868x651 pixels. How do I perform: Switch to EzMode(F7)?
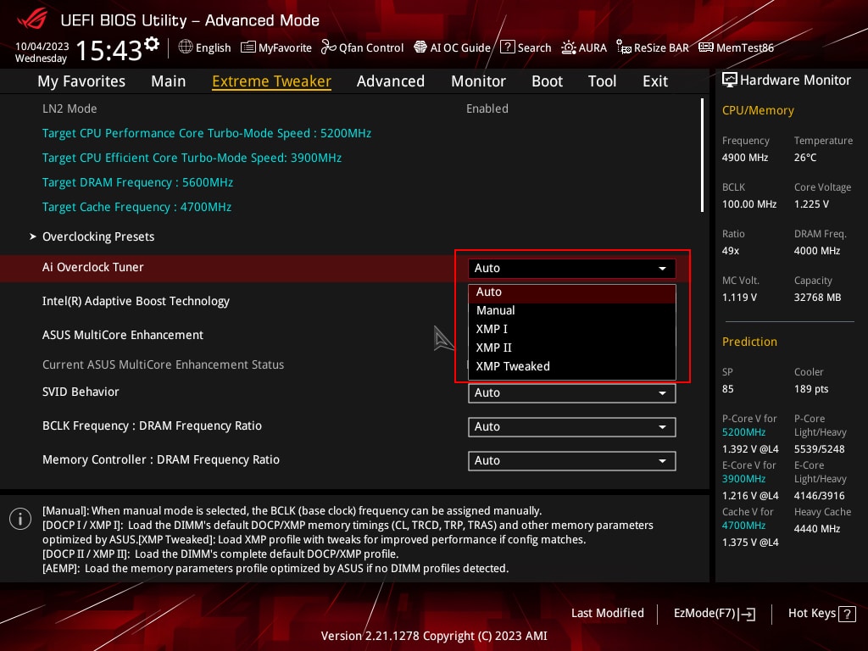[715, 614]
